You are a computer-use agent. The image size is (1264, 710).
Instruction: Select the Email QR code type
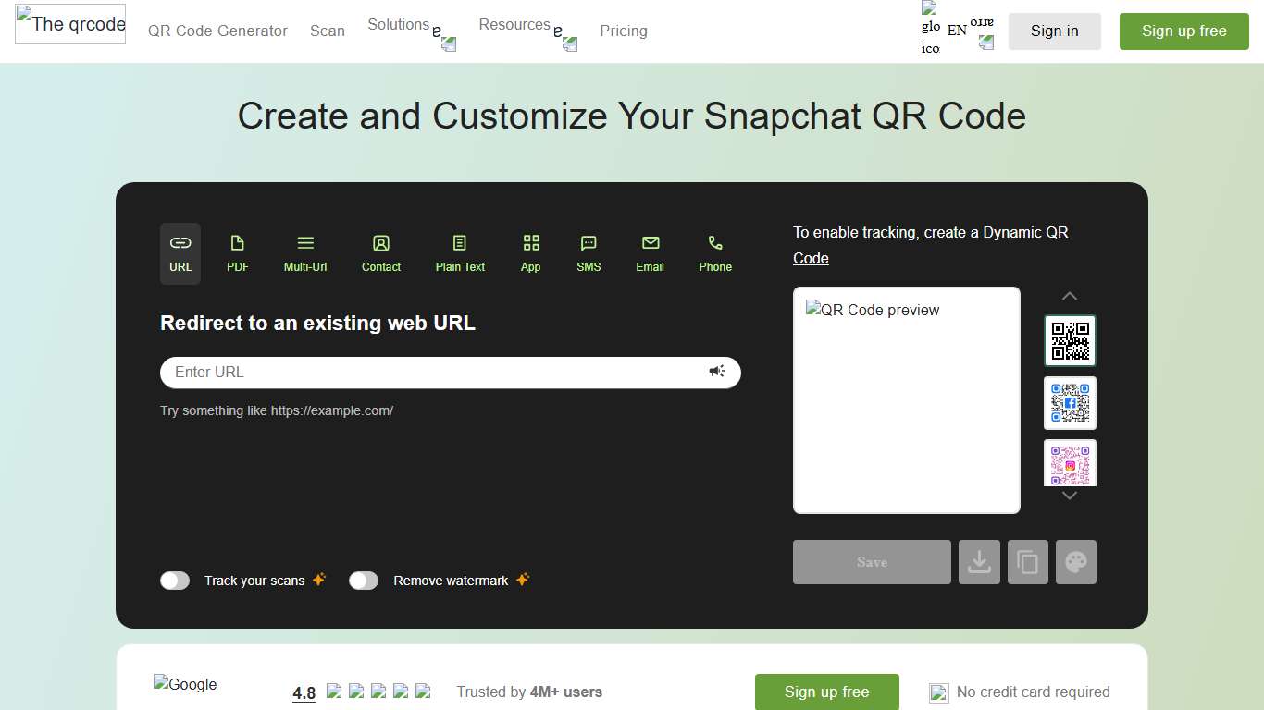650,252
